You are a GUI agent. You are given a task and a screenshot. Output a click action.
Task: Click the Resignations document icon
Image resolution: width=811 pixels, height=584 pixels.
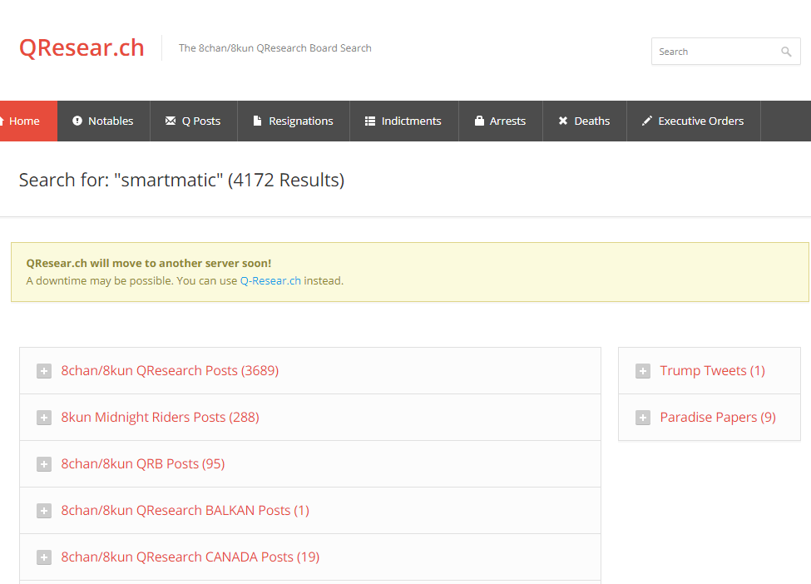[257, 121]
